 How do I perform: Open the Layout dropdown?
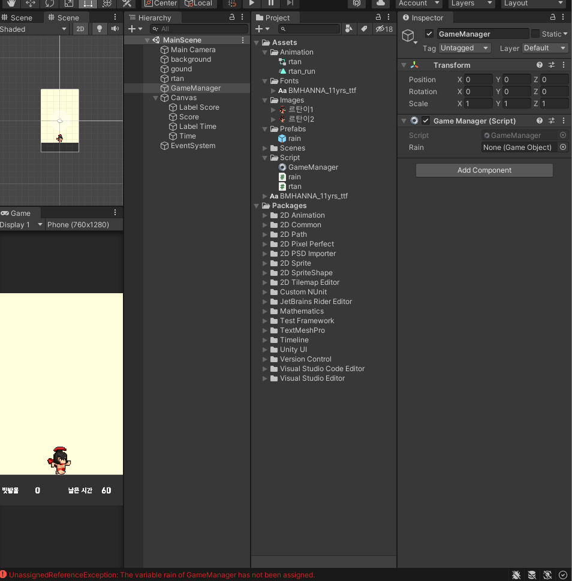pyautogui.click(x=534, y=3)
